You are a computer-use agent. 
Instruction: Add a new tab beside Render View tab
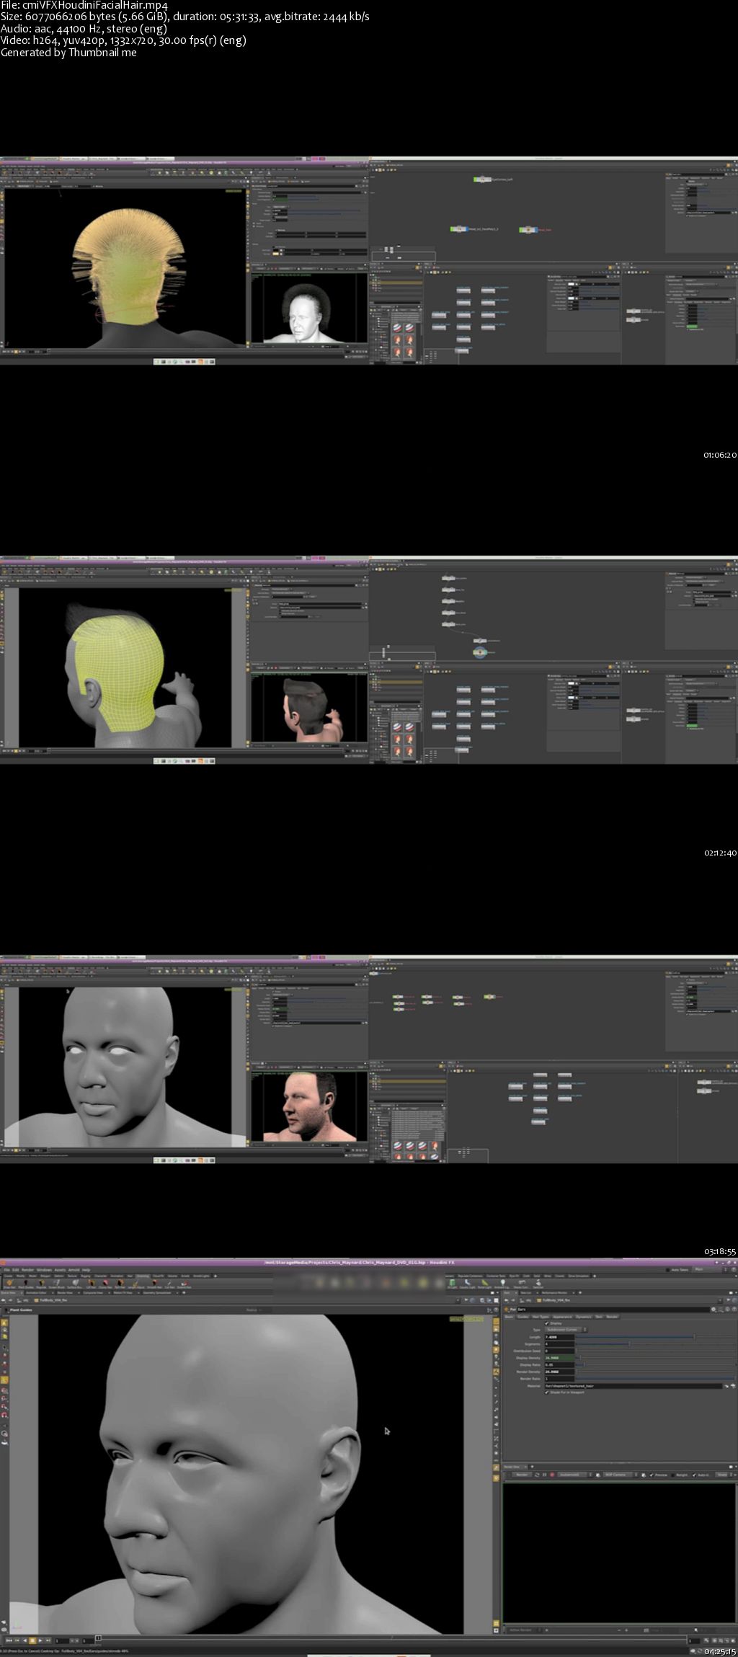pyautogui.click(x=532, y=1467)
